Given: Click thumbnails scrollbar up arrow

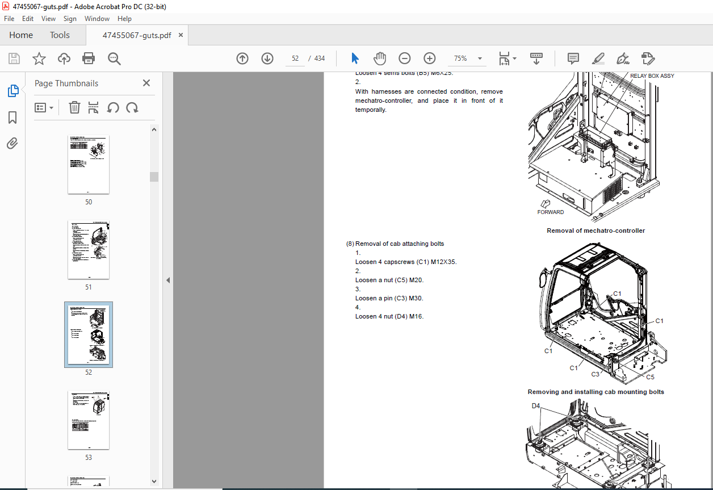Looking at the screenshot, I should click(x=154, y=129).
